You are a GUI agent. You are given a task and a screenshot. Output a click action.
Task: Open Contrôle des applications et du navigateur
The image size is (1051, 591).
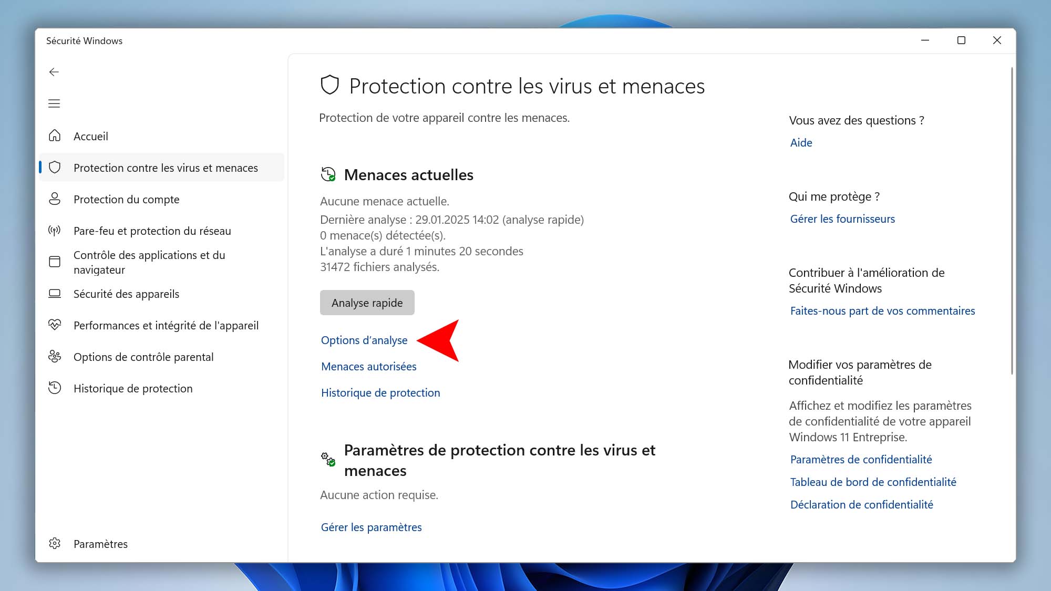pyautogui.click(x=162, y=262)
